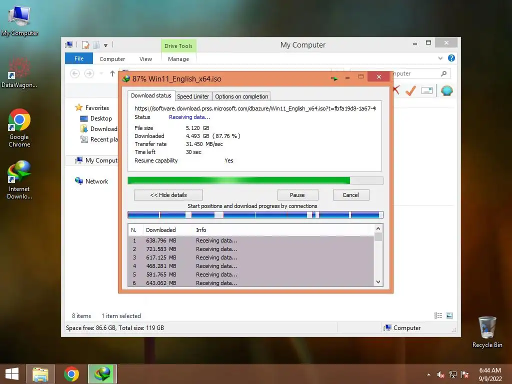
Task: Open the File ribbon menu
Action: click(79, 58)
